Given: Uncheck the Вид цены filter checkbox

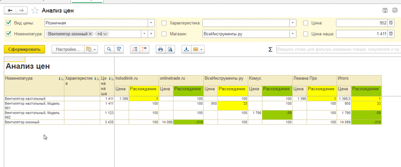Looking at the screenshot, I should [9, 23].
